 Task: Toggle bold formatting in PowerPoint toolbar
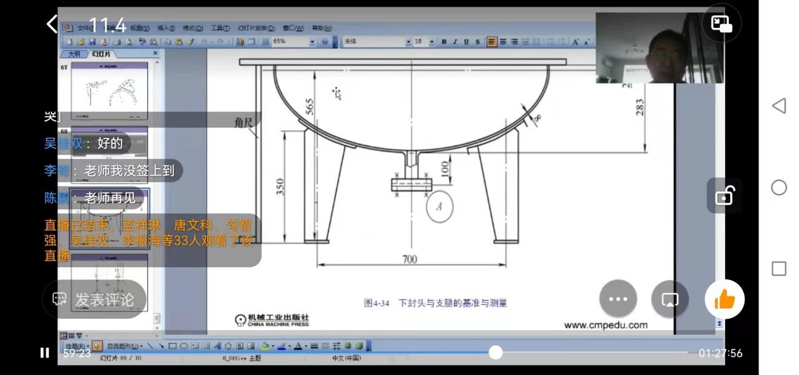click(x=444, y=42)
